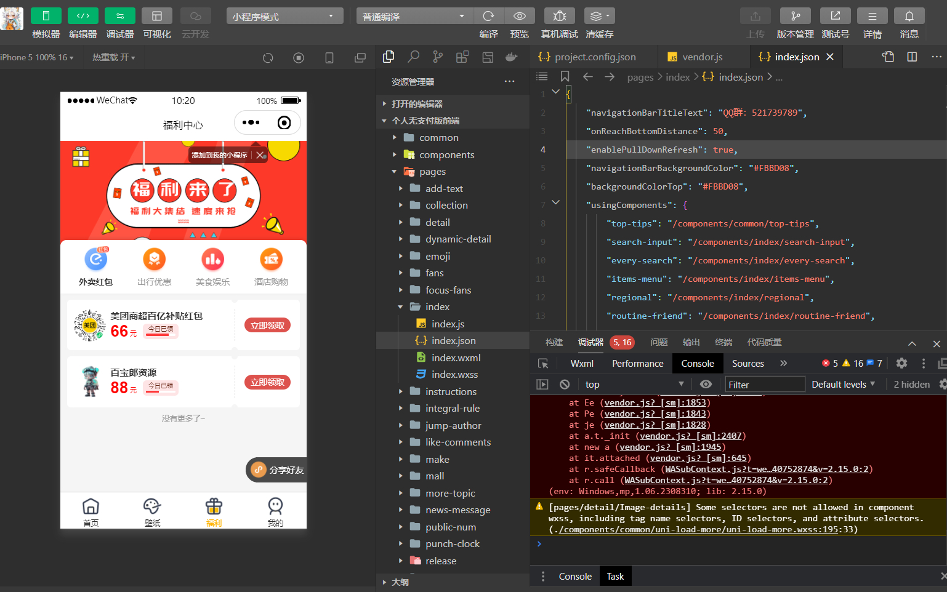Screen dimensions: 947x592
Task: Open 版本管理 version control
Action: 795,16
